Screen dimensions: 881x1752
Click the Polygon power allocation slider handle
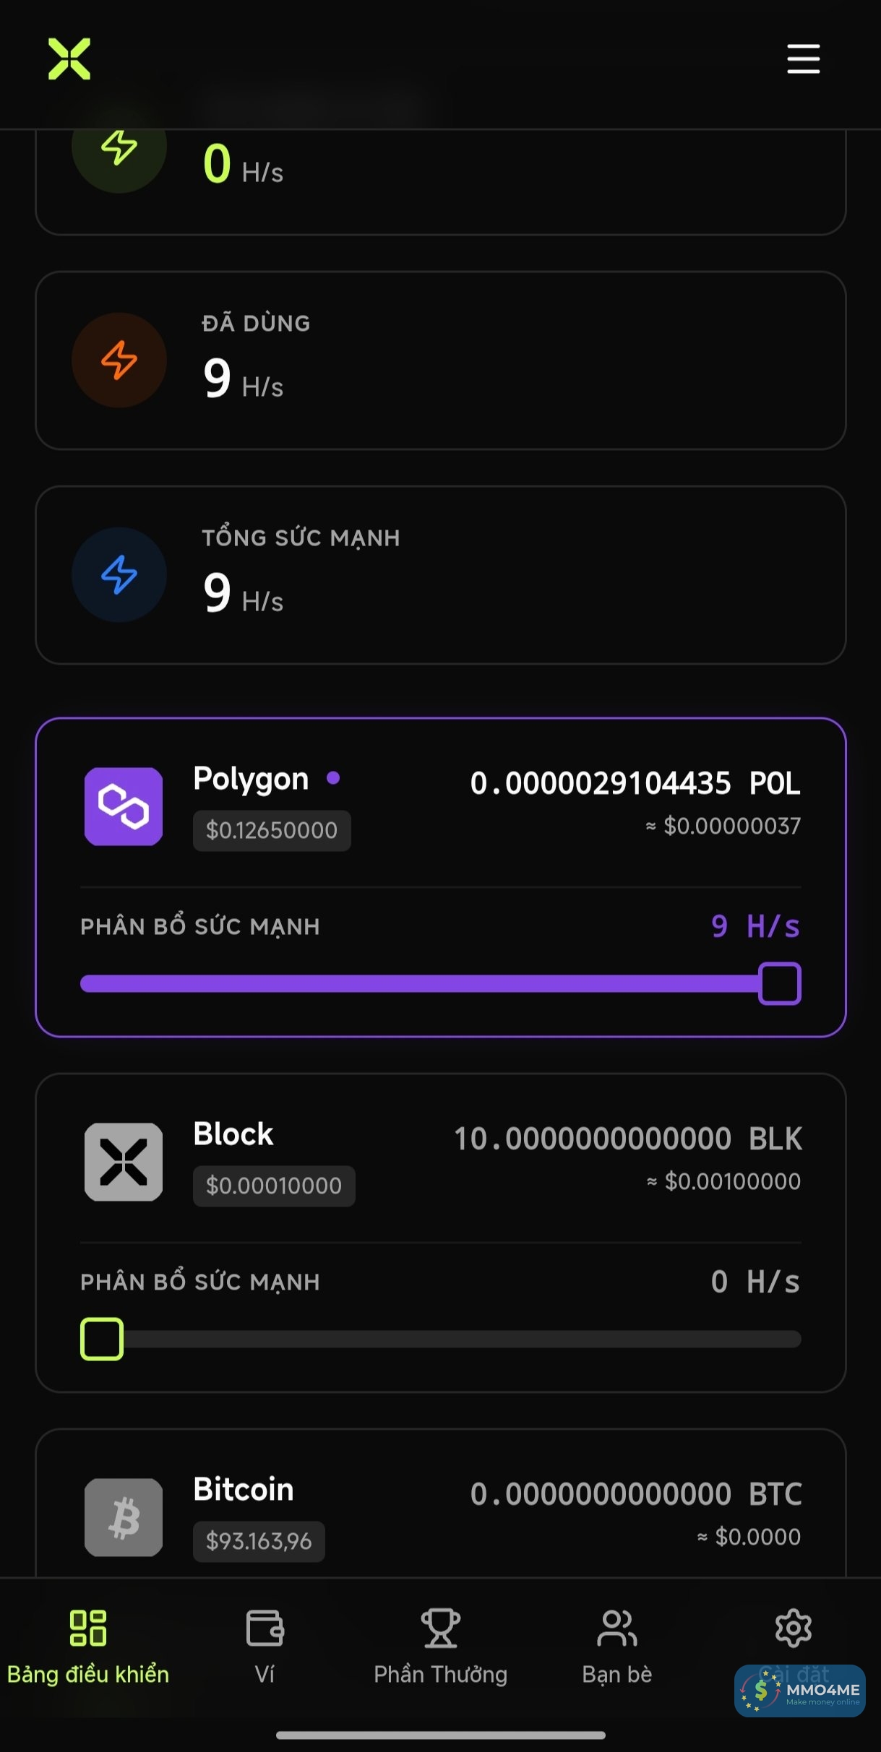[x=779, y=983]
